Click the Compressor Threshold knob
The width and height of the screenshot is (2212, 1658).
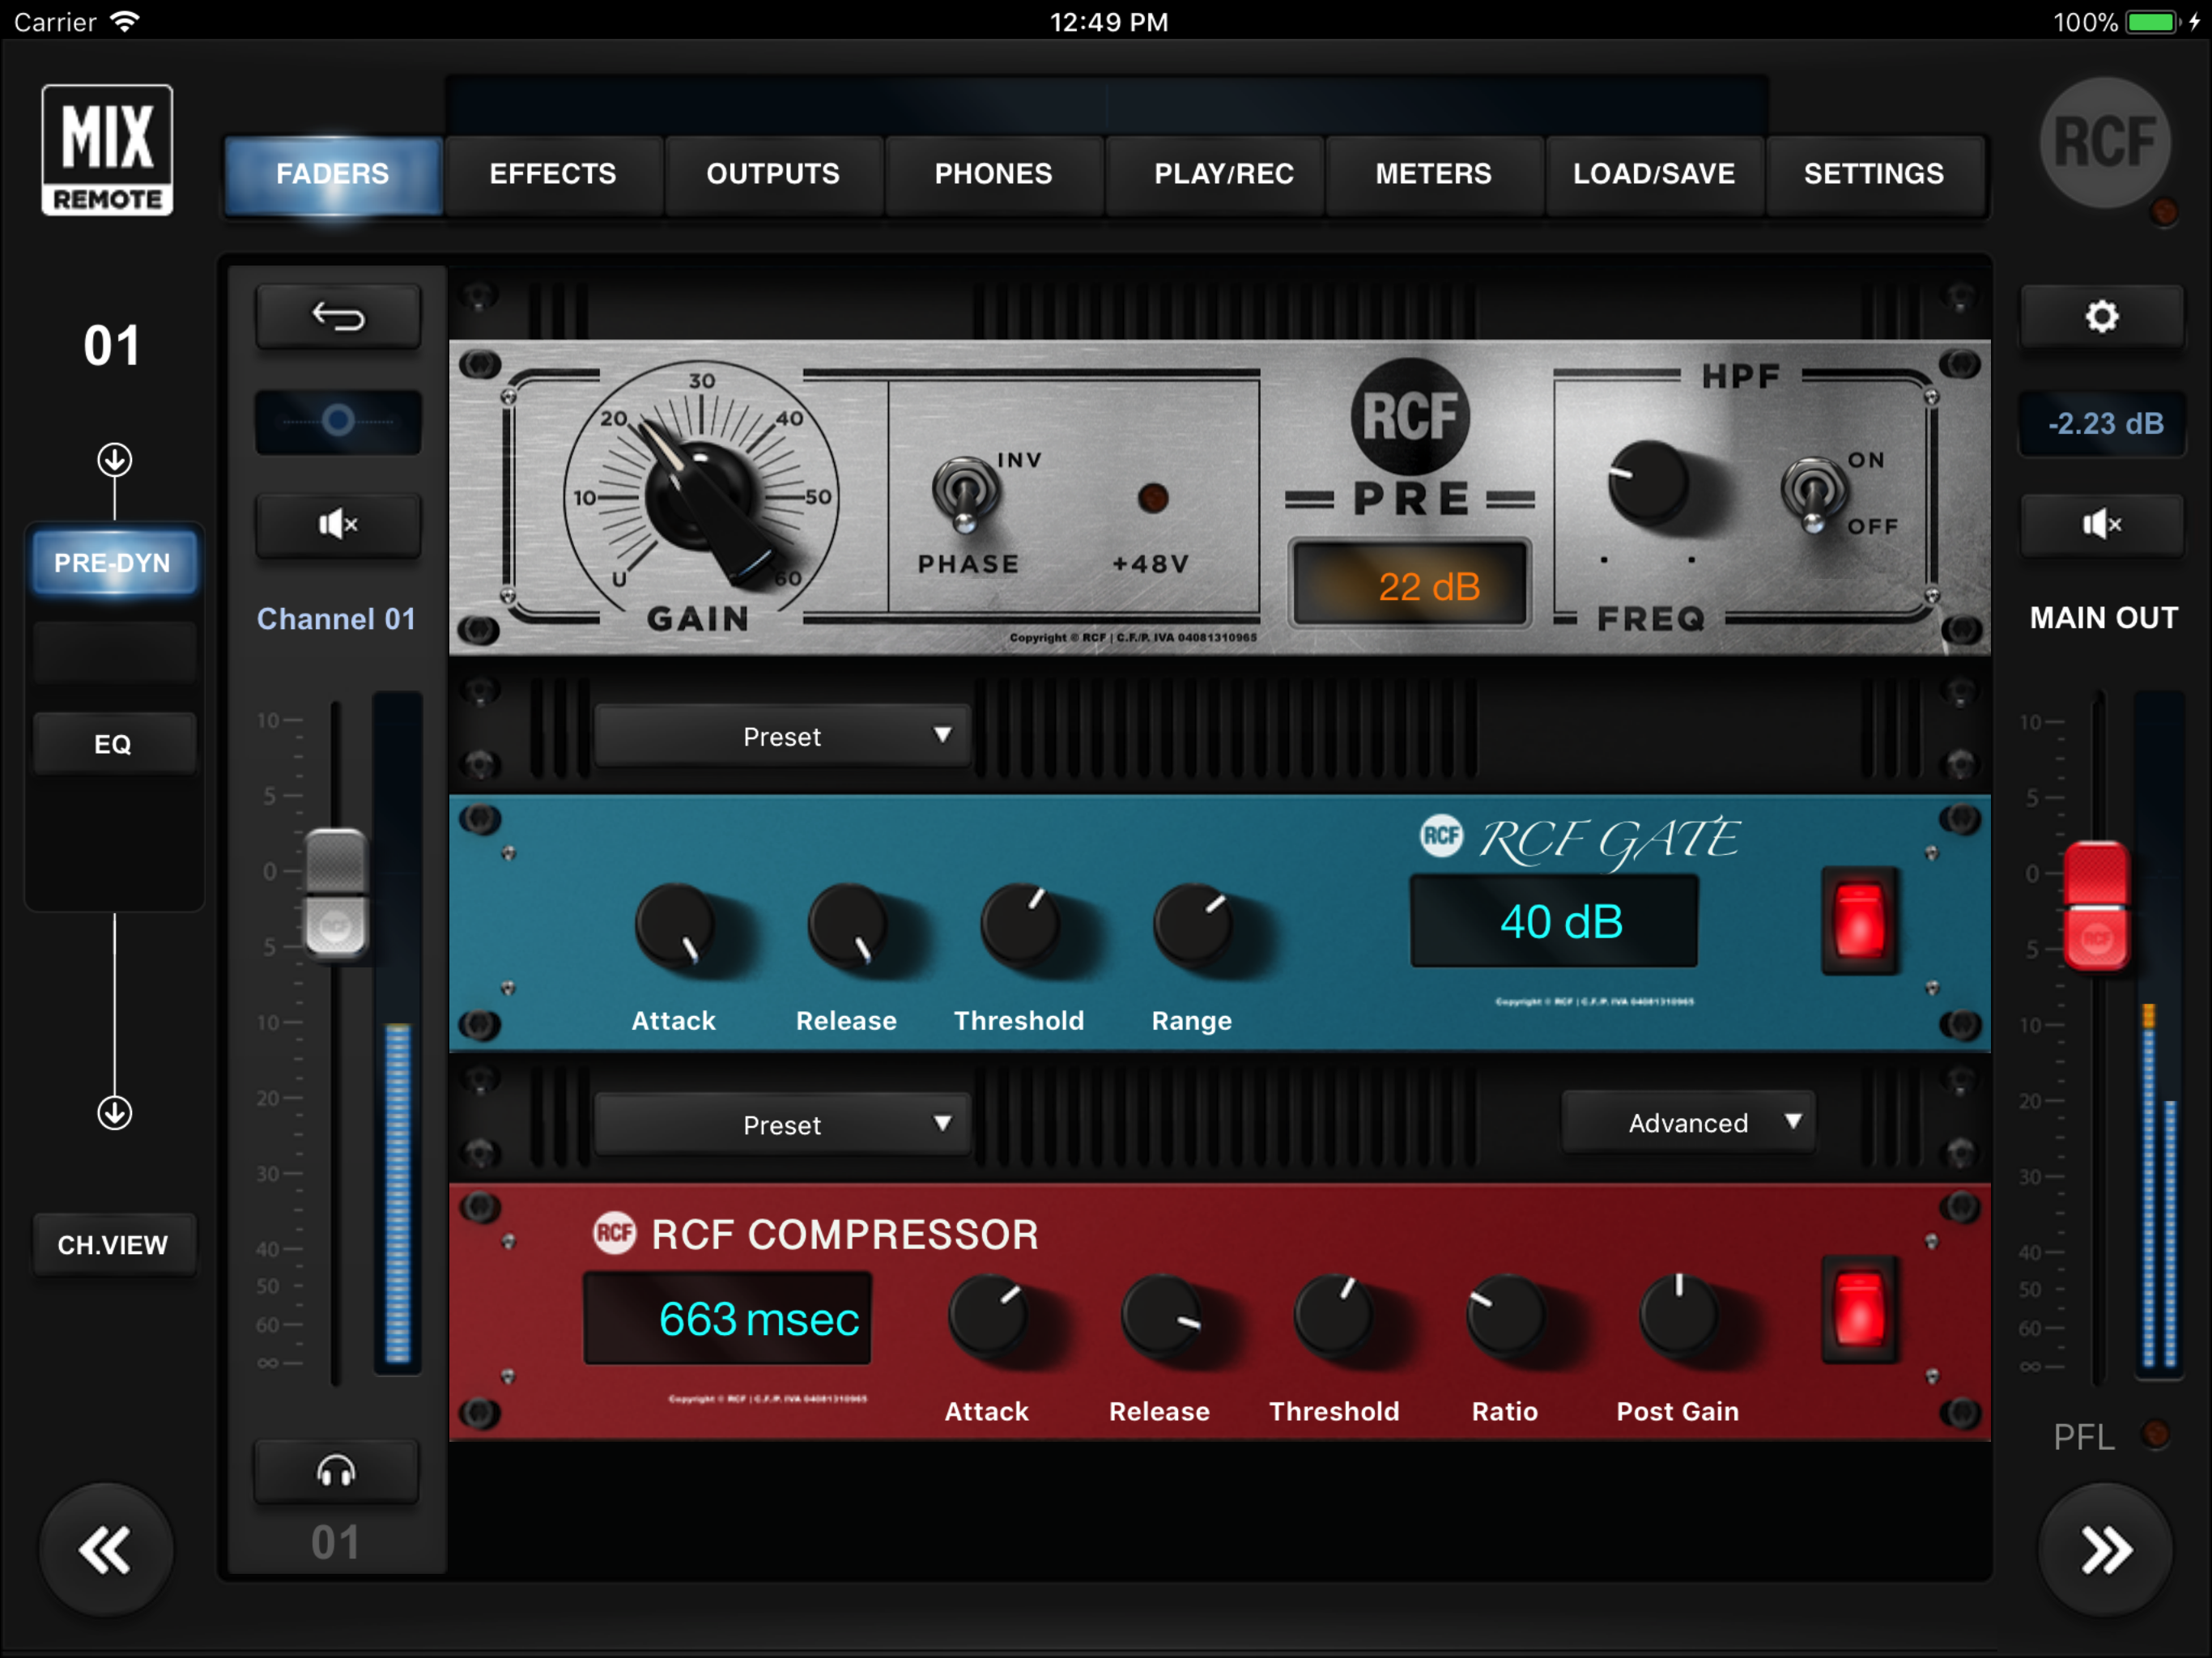tap(1334, 1315)
